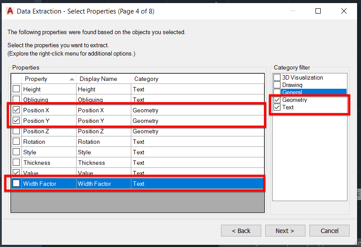
Task: Select the Position Y display name cell
Action: (104, 121)
